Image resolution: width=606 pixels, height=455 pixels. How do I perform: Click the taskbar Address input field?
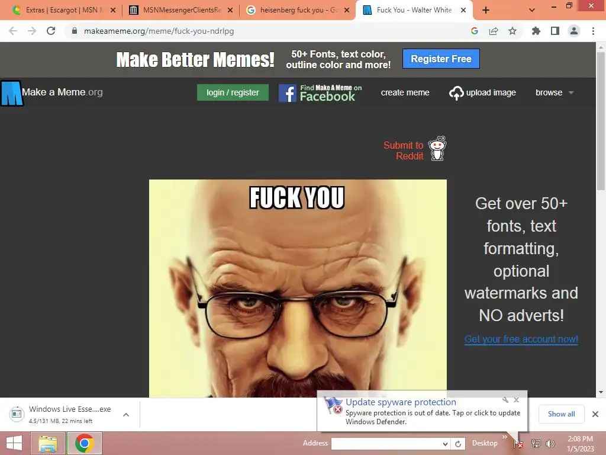(x=386, y=443)
